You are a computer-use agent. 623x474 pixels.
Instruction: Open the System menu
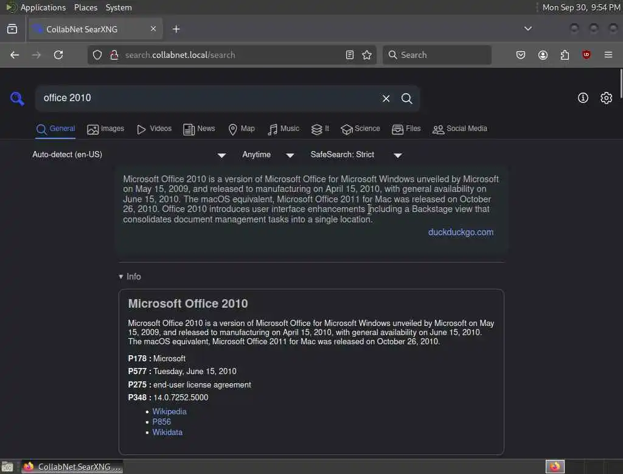click(119, 7)
